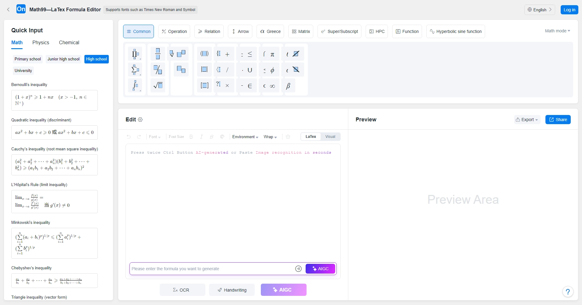
Task: Insert the infinity symbol
Action: pos(272,86)
